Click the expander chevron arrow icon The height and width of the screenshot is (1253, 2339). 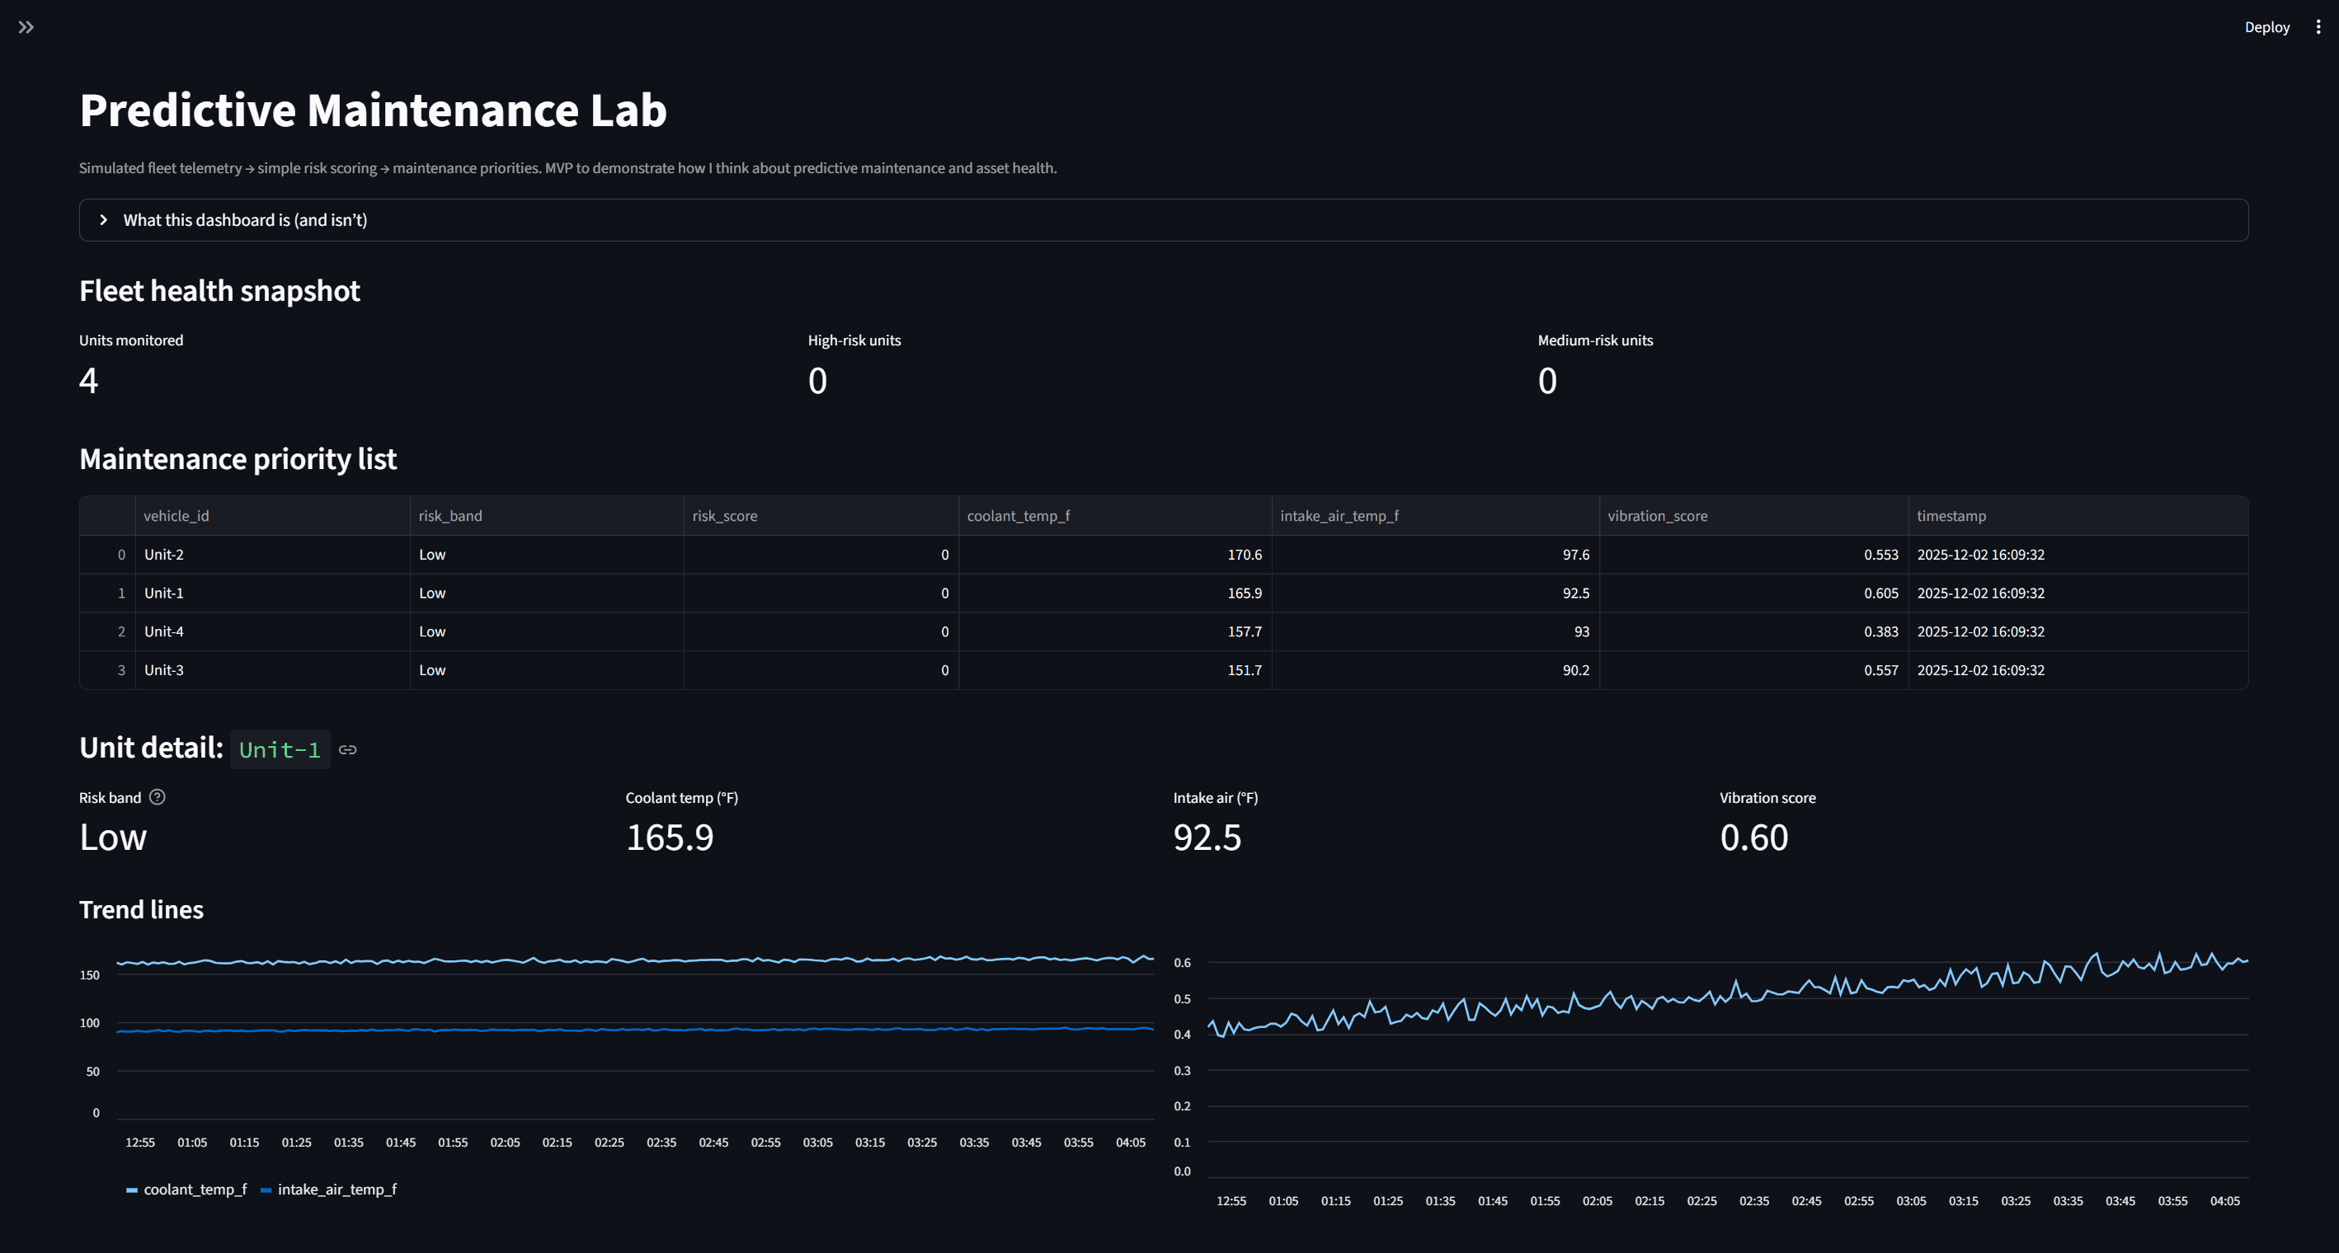click(x=104, y=219)
